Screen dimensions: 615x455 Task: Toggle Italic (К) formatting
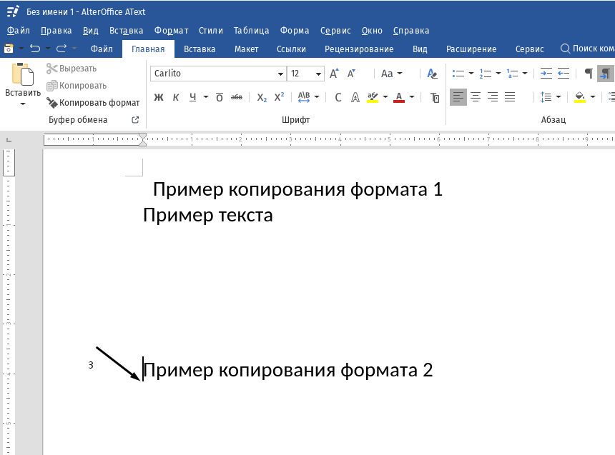[176, 97]
